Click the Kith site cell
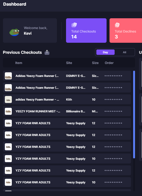Viewport: 142px width, 196px height. pyautogui.click(x=69, y=99)
